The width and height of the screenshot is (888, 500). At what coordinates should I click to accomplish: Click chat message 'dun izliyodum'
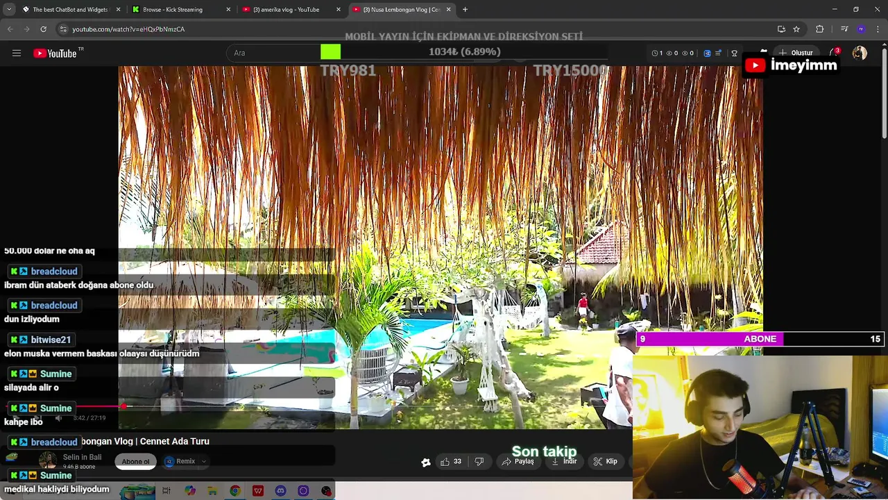(32, 319)
